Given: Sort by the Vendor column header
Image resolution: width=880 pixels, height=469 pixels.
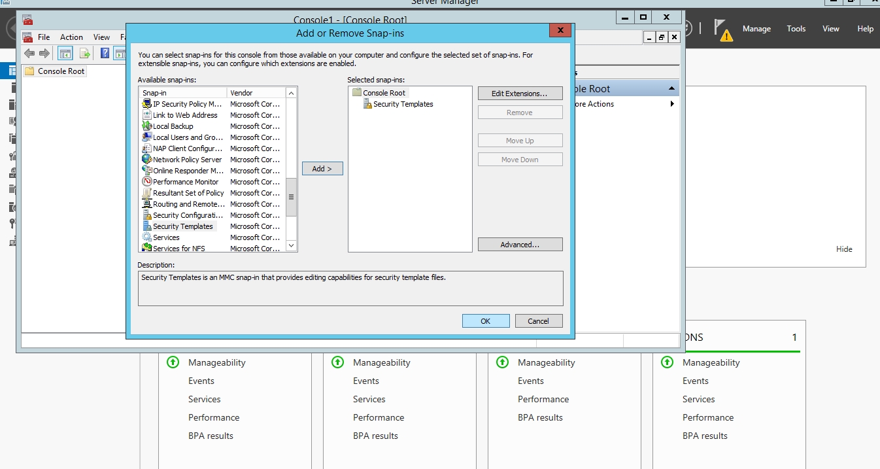Looking at the screenshot, I should [x=255, y=93].
